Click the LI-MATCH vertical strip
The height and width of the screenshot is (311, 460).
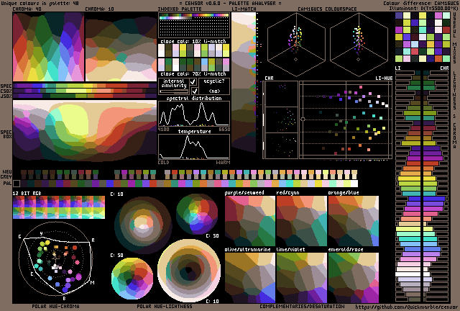click(244, 82)
